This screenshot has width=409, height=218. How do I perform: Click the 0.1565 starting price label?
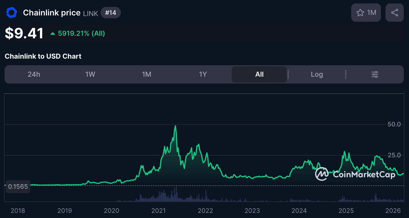tap(18, 187)
